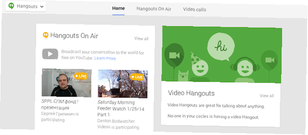Click 'Сергей Грипинич is participating' text

click(60, 117)
